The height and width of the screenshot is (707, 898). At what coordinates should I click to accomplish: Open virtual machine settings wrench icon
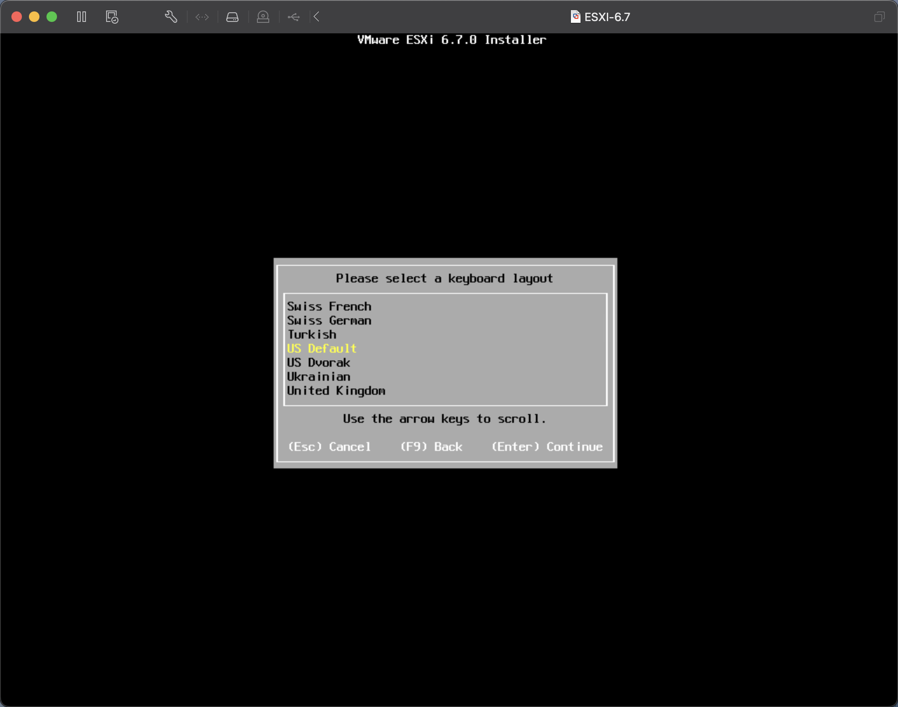[x=171, y=17]
